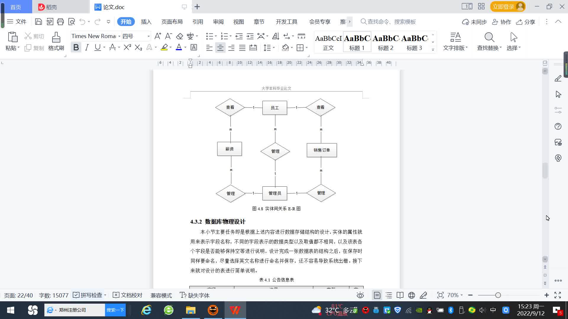Click the yellow highlight color swatch
The width and height of the screenshot is (568, 319).
coord(164,47)
